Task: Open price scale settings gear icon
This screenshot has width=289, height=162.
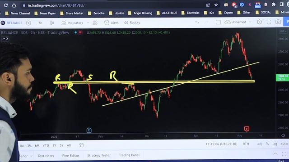Action: click(283, 135)
